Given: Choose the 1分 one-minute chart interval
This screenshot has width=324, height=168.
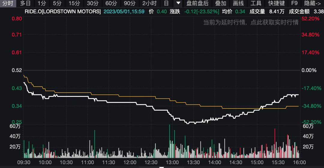Looking at the screenshot, I should pos(42,3).
